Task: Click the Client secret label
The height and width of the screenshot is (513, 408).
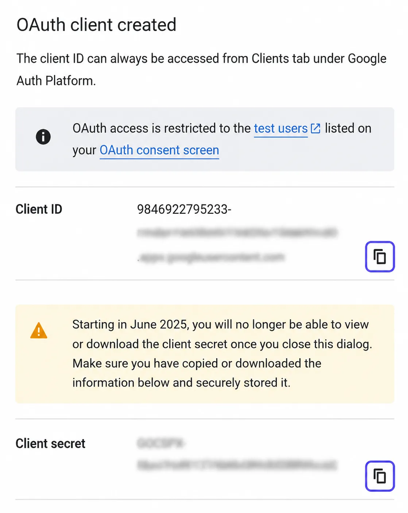Action: coord(50,444)
